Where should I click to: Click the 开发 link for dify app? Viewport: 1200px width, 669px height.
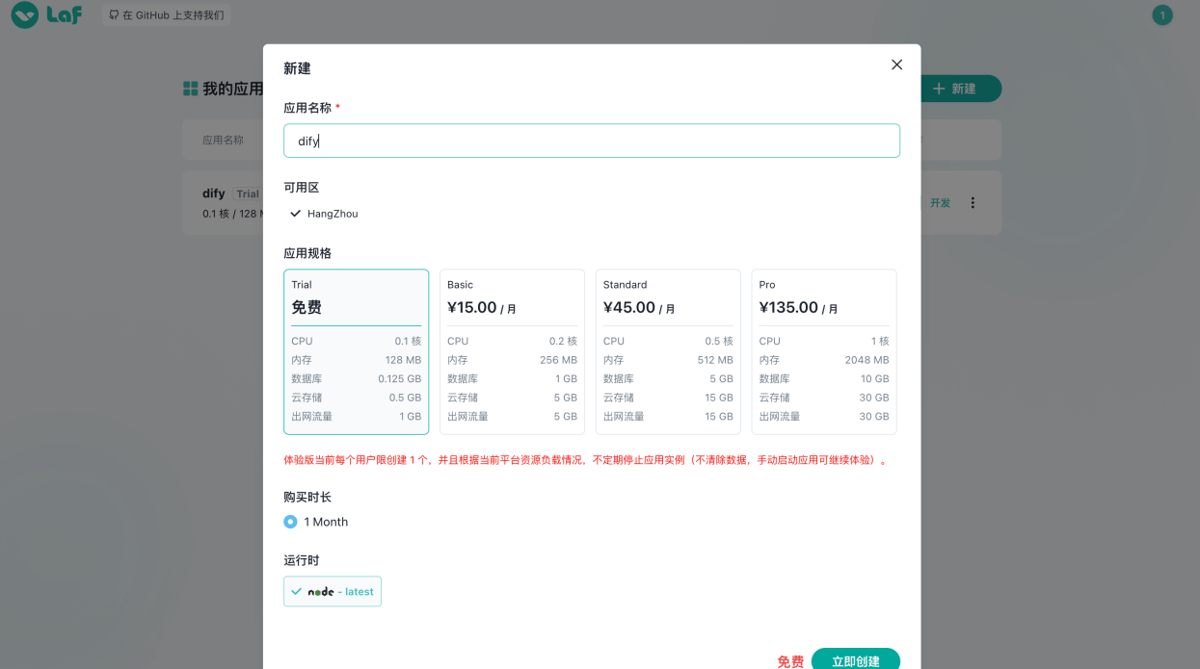[x=941, y=203]
